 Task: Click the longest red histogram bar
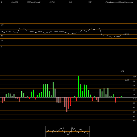tap(67, 105)
